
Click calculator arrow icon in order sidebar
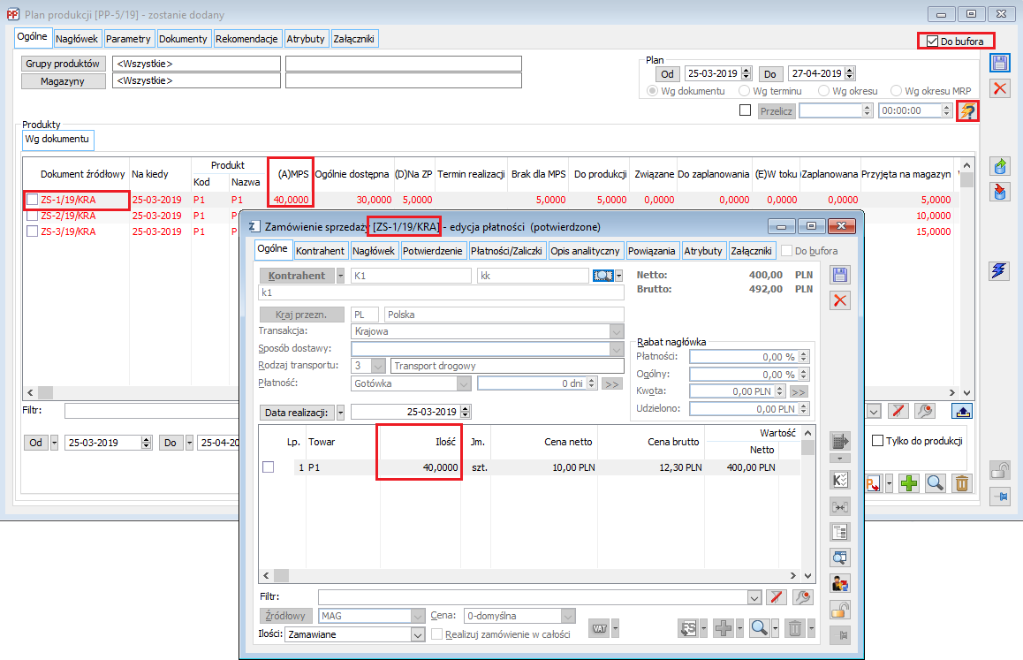click(839, 441)
